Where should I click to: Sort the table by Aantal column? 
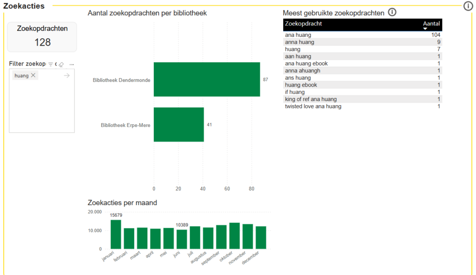(431, 24)
